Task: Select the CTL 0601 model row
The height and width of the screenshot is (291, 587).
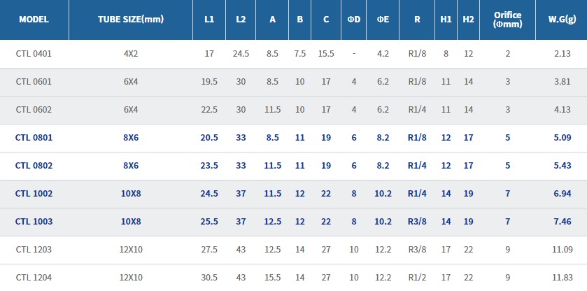Action: point(34,81)
